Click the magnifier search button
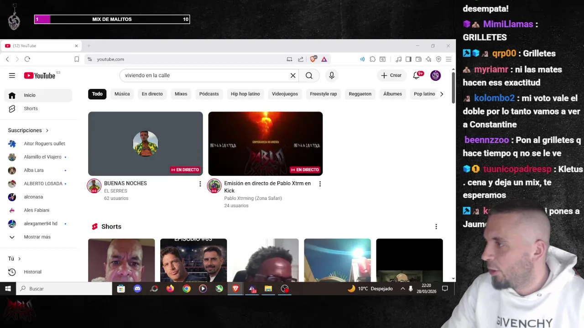 pyautogui.click(x=309, y=76)
